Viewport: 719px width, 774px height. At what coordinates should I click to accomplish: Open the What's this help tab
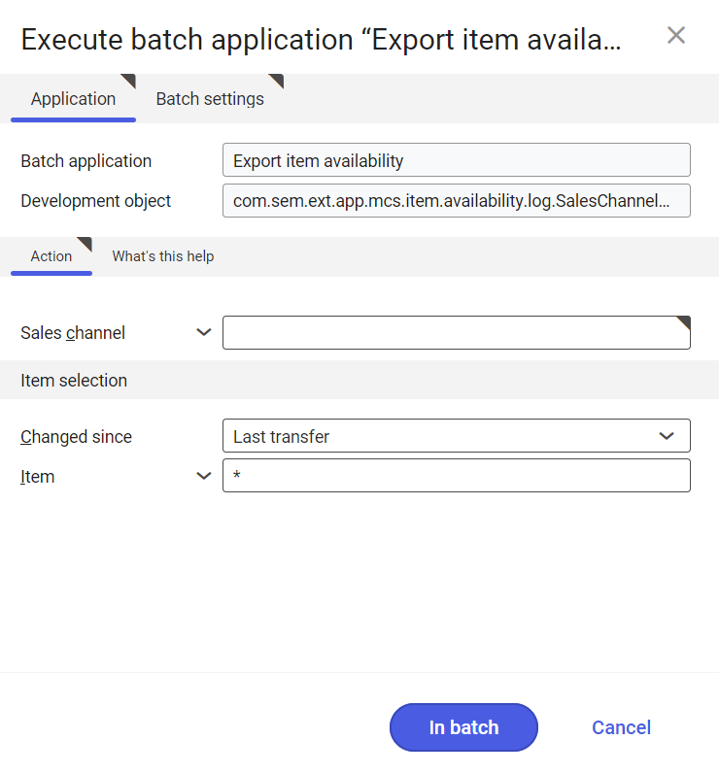(x=163, y=256)
